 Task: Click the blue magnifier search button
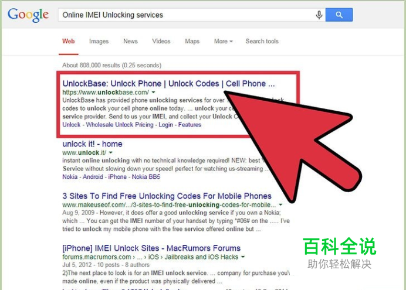click(339, 15)
